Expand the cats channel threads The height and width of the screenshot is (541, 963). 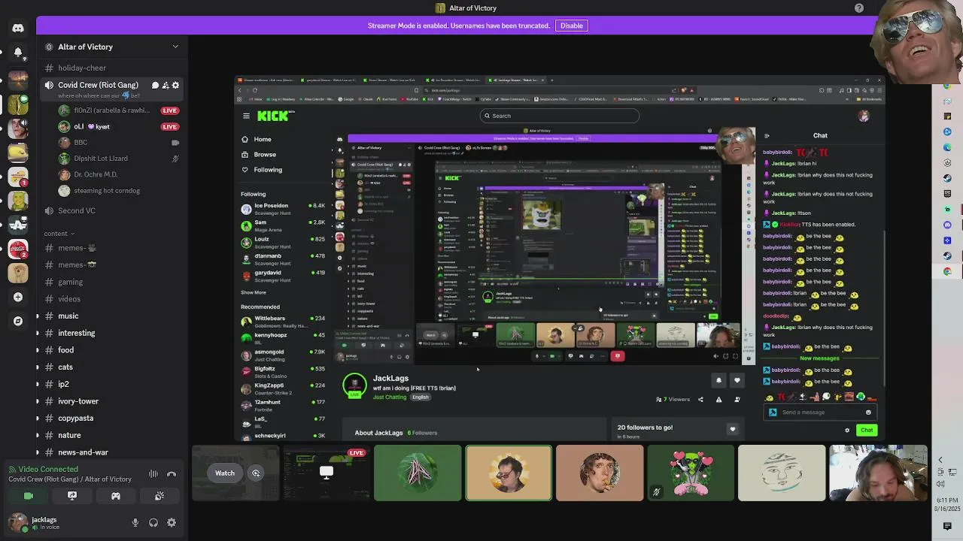tap(38, 367)
